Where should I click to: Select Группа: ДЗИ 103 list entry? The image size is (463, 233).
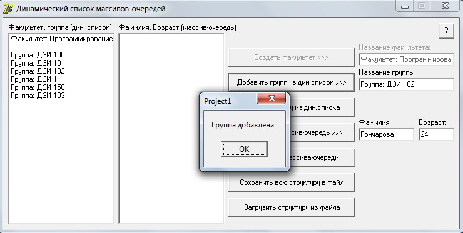click(x=38, y=96)
